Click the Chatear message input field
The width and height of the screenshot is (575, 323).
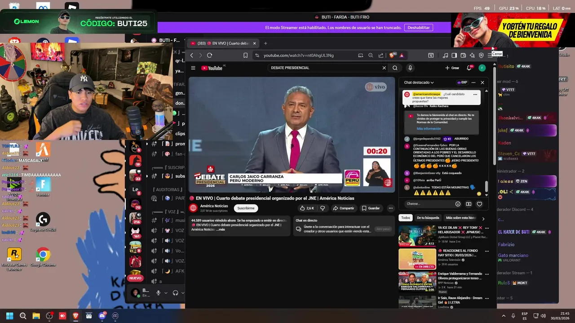coord(429,204)
